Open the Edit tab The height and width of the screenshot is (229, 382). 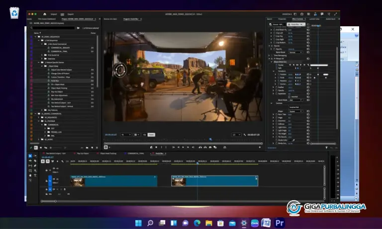(x=62, y=14)
